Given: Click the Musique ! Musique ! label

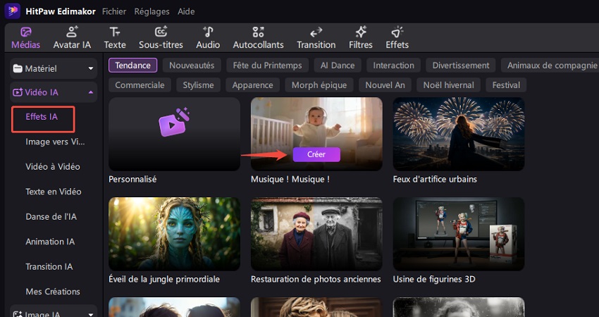Looking at the screenshot, I should pyautogui.click(x=290, y=179).
